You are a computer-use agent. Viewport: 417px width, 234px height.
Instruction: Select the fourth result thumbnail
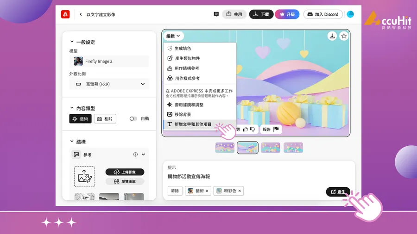[x=293, y=148]
